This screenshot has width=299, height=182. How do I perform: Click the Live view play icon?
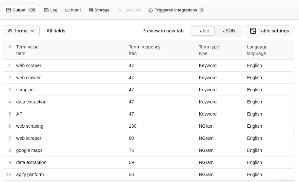pos(119,10)
